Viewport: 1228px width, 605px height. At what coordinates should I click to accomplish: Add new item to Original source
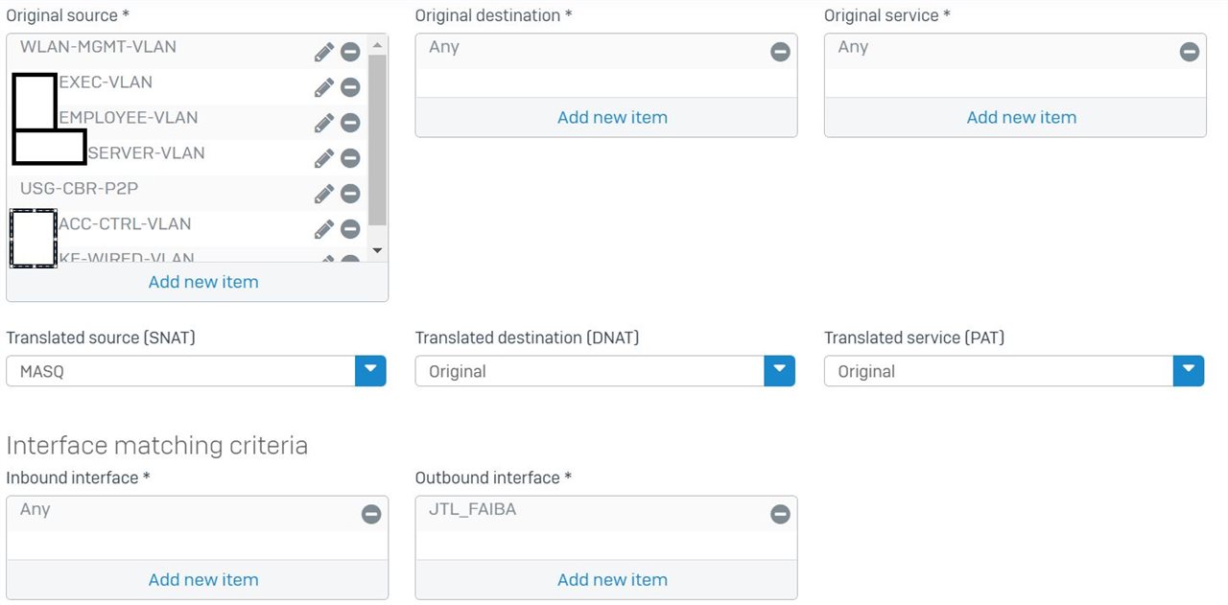(203, 282)
